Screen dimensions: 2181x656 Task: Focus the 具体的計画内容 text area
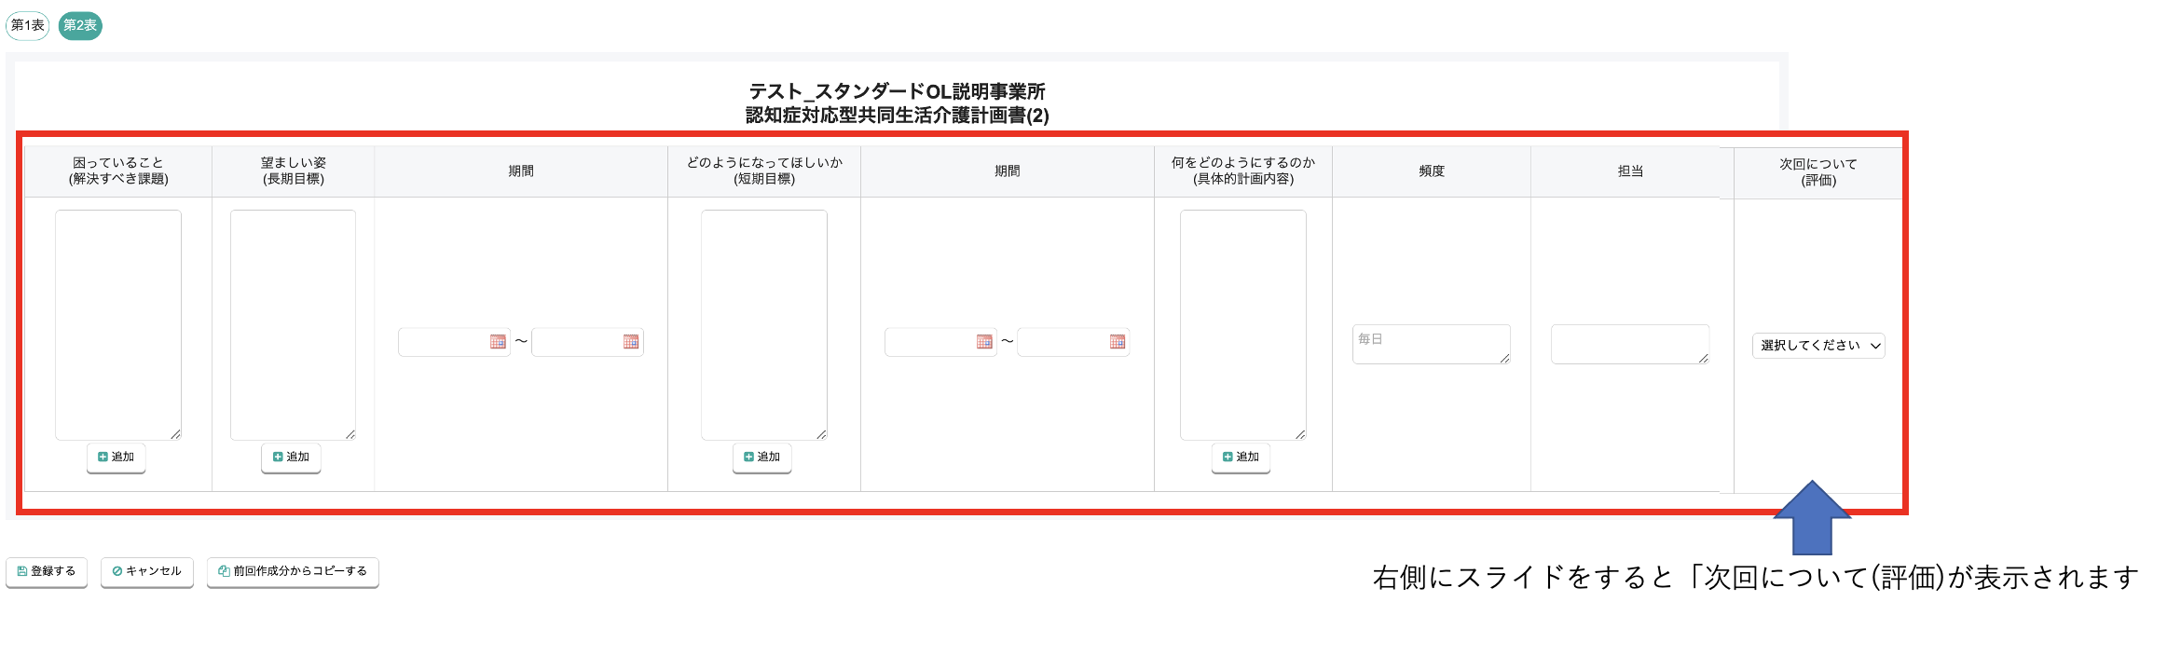1243,325
